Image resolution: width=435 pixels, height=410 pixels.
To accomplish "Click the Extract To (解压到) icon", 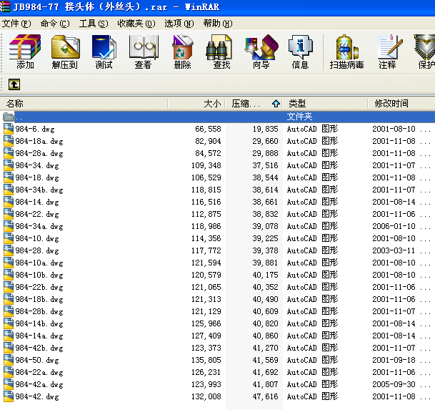I will tap(65, 47).
